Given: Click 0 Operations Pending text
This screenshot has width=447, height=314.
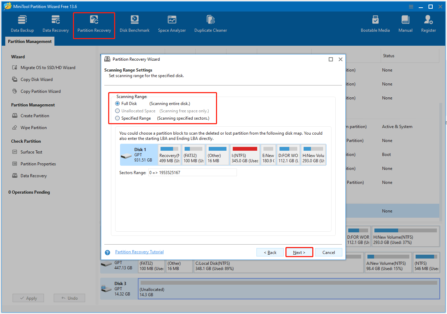Looking at the screenshot, I should pos(29,192).
